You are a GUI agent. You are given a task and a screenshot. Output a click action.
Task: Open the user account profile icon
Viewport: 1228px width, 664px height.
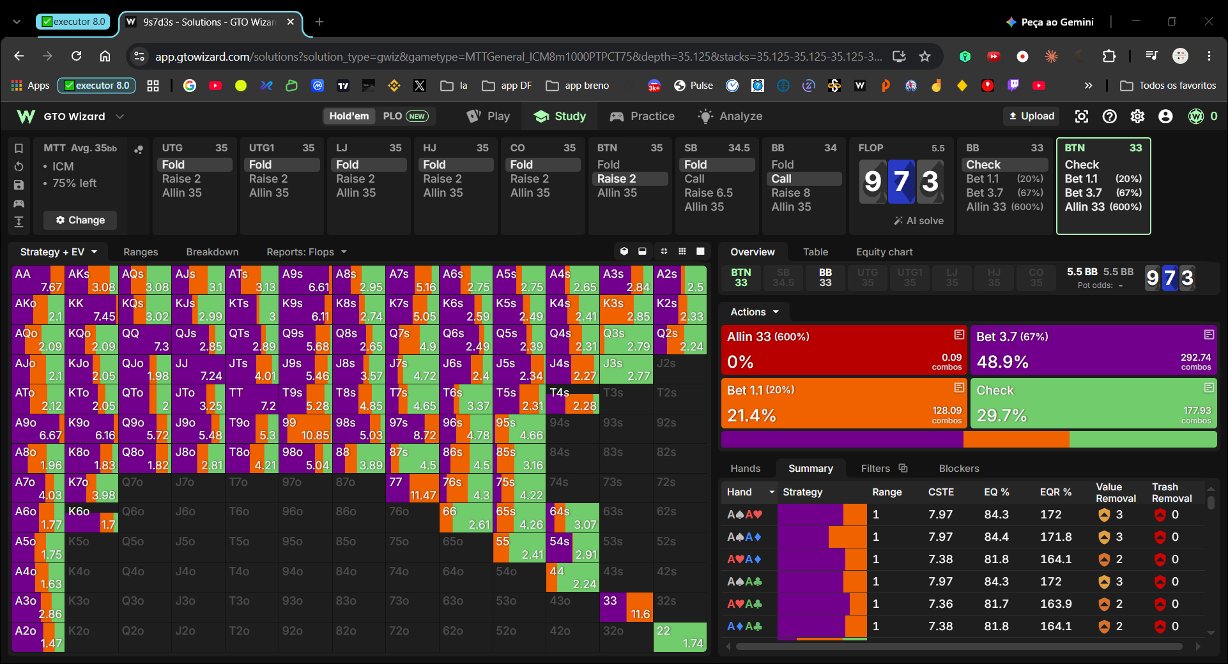1165,116
